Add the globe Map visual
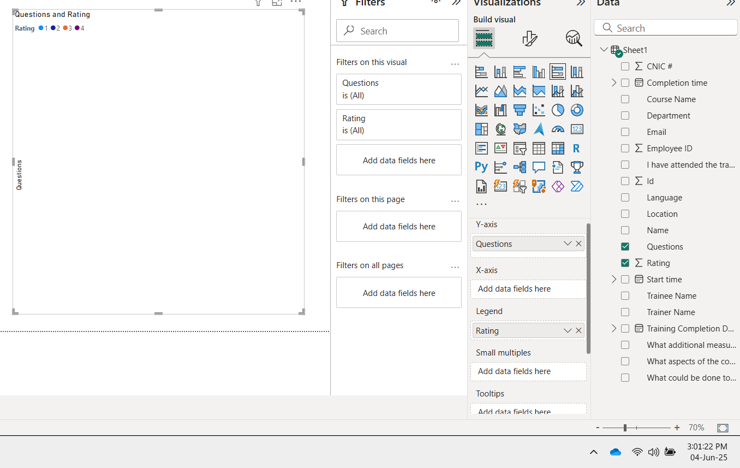The image size is (740, 468). click(x=500, y=129)
